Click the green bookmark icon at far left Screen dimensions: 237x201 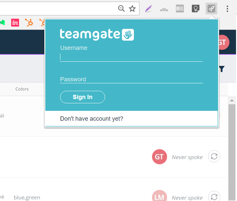(x=2, y=23)
